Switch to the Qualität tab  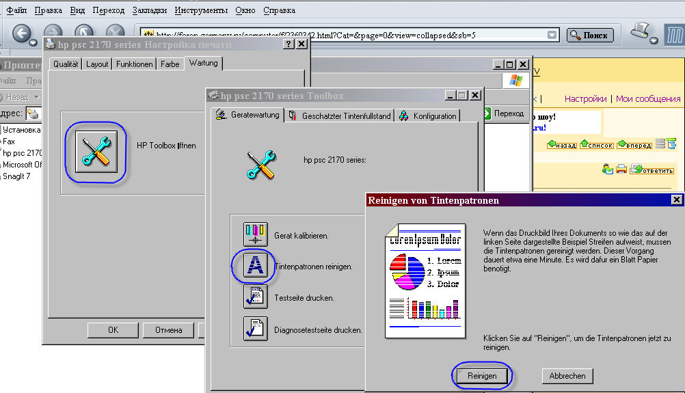pos(66,64)
